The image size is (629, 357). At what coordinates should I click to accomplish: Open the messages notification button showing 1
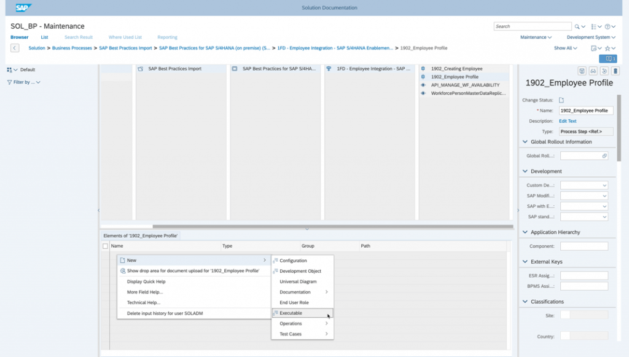[608, 58]
